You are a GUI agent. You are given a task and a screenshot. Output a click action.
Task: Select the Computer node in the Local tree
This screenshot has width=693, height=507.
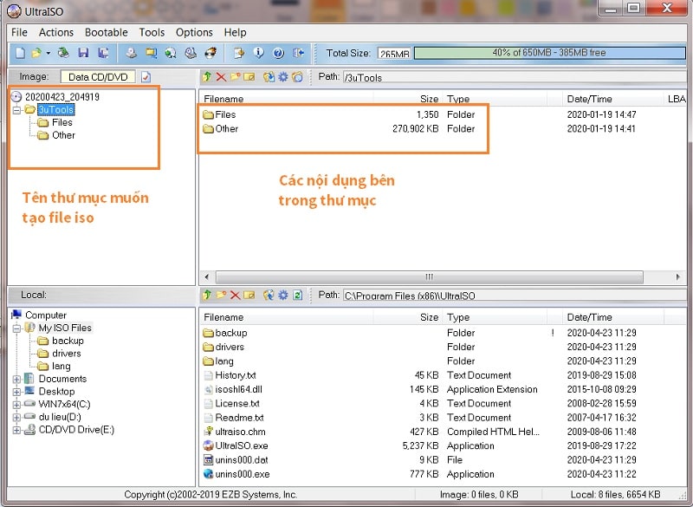(x=46, y=315)
